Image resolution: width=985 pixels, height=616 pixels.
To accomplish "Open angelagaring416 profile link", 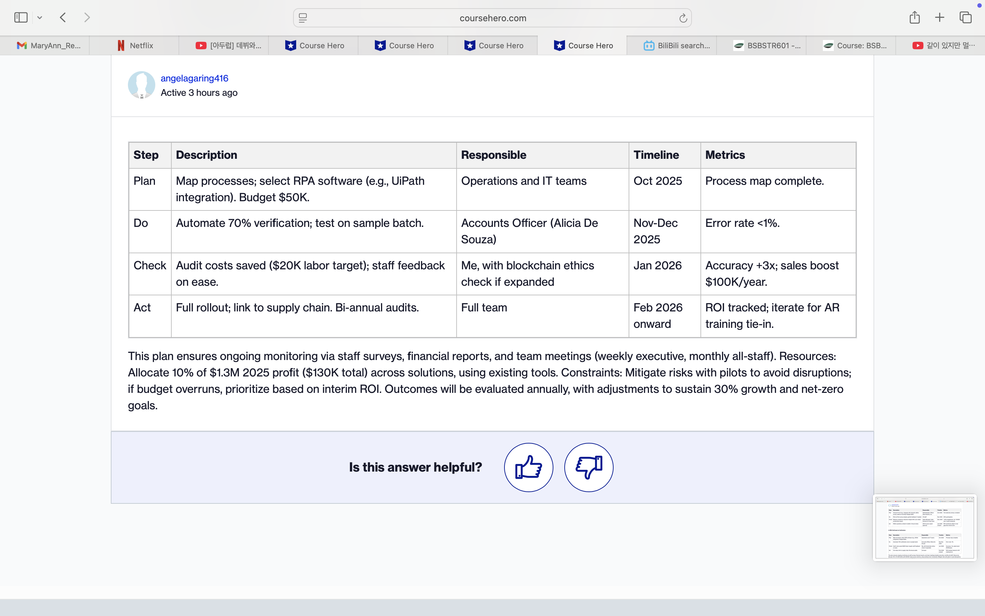I will pos(195,78).
